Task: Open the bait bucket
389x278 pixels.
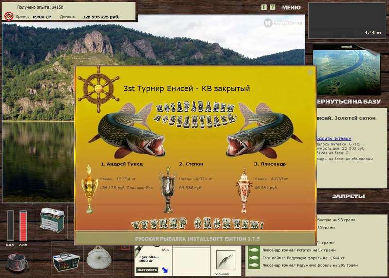Action: [17, 263]
